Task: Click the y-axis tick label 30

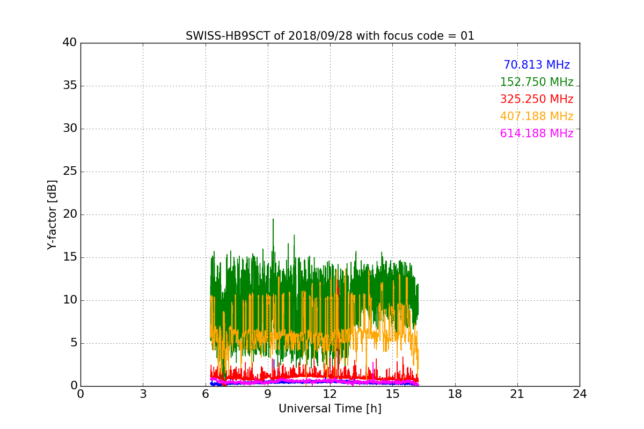Action: click(70, 129)
